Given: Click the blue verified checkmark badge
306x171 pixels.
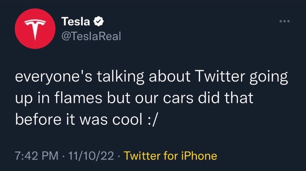Looking at the screenshot, I should point(98,22).
